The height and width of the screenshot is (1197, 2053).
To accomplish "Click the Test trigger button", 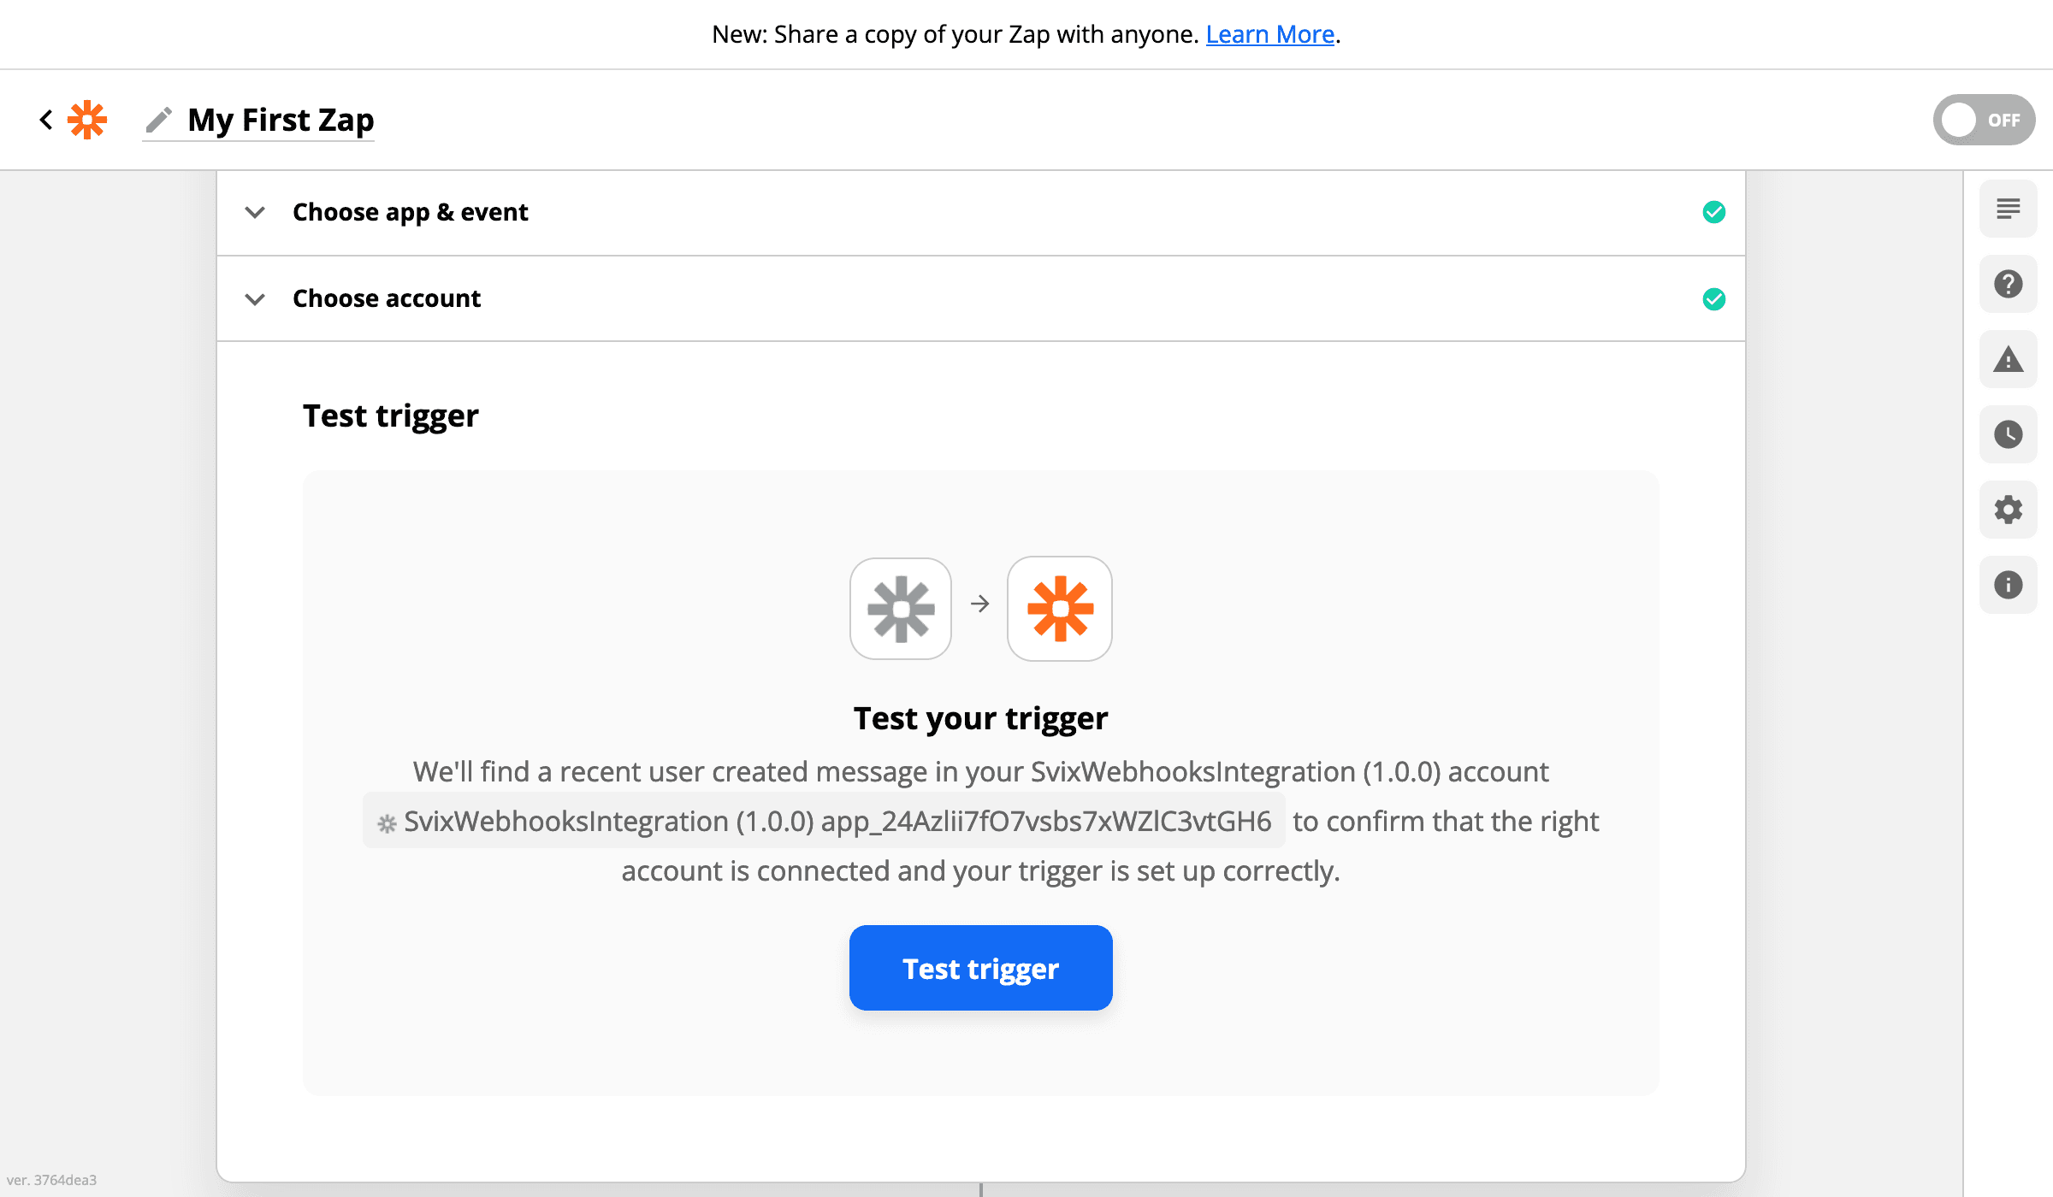I will (980, 967).
